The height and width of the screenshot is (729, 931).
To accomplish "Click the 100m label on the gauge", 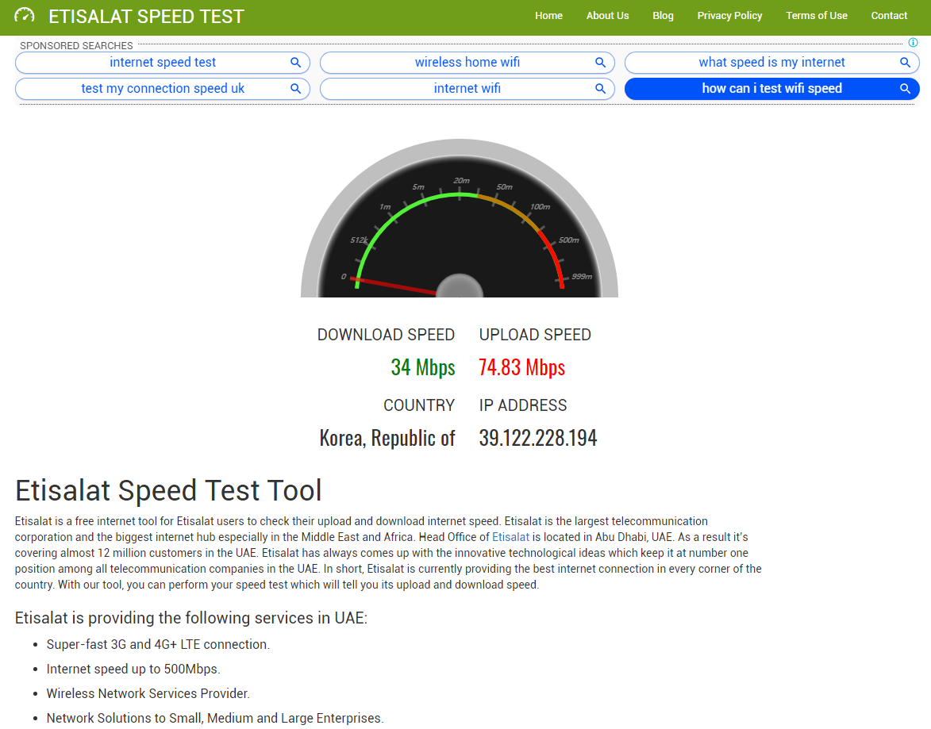I will 541,206.
